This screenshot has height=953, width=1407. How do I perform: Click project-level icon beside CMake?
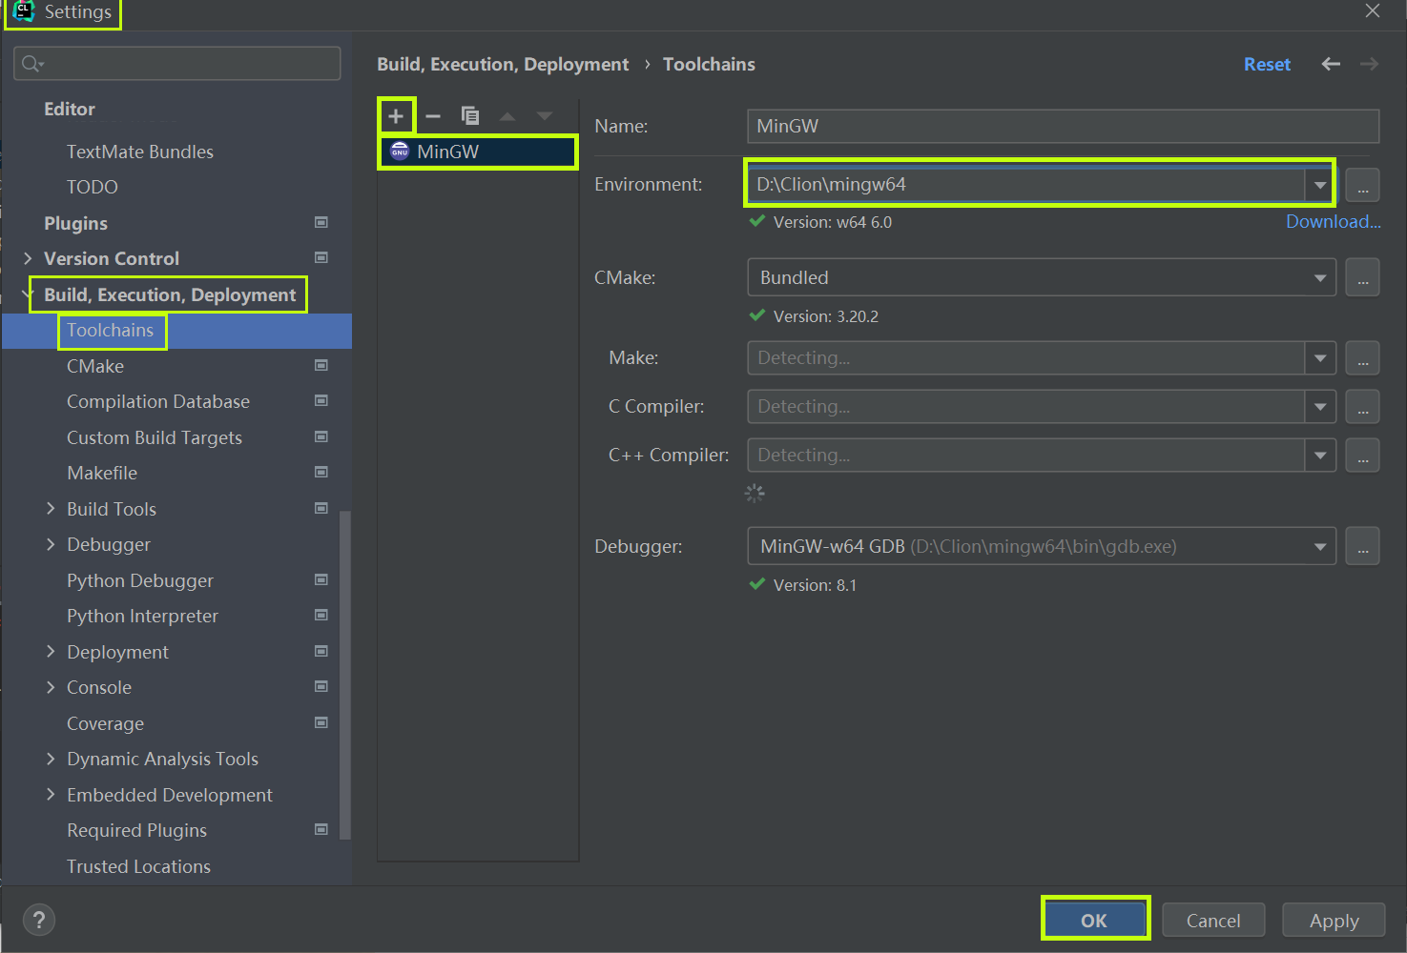click(x=321, y=365)
